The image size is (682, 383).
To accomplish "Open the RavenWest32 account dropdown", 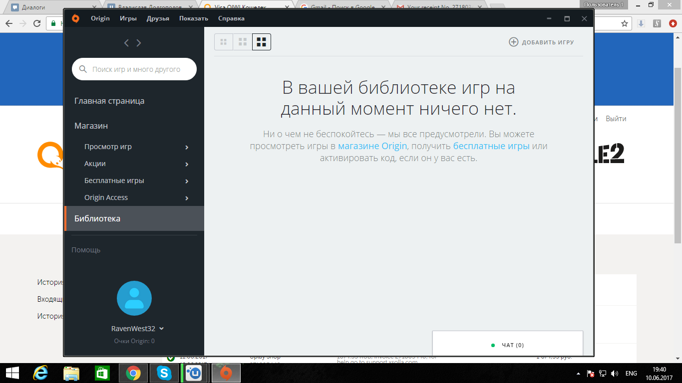I will (138, 329).
